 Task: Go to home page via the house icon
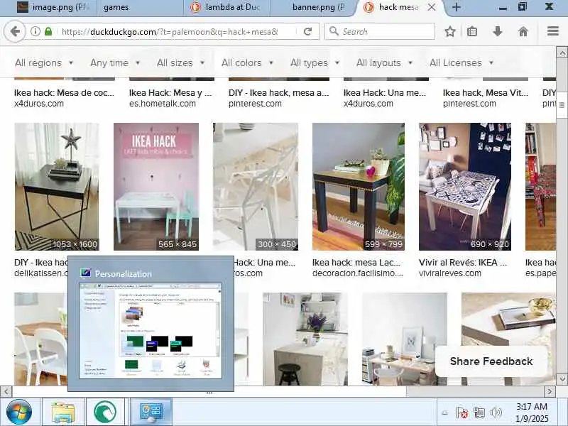(523, 31)
